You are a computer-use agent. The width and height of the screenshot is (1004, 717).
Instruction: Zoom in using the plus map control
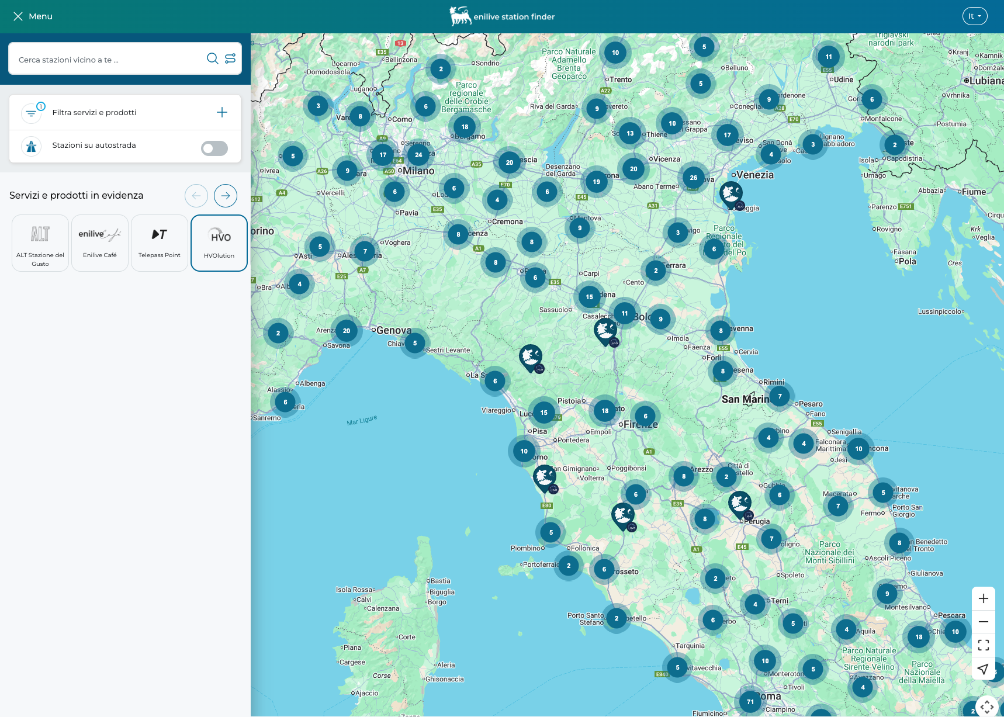coord(984,598)
